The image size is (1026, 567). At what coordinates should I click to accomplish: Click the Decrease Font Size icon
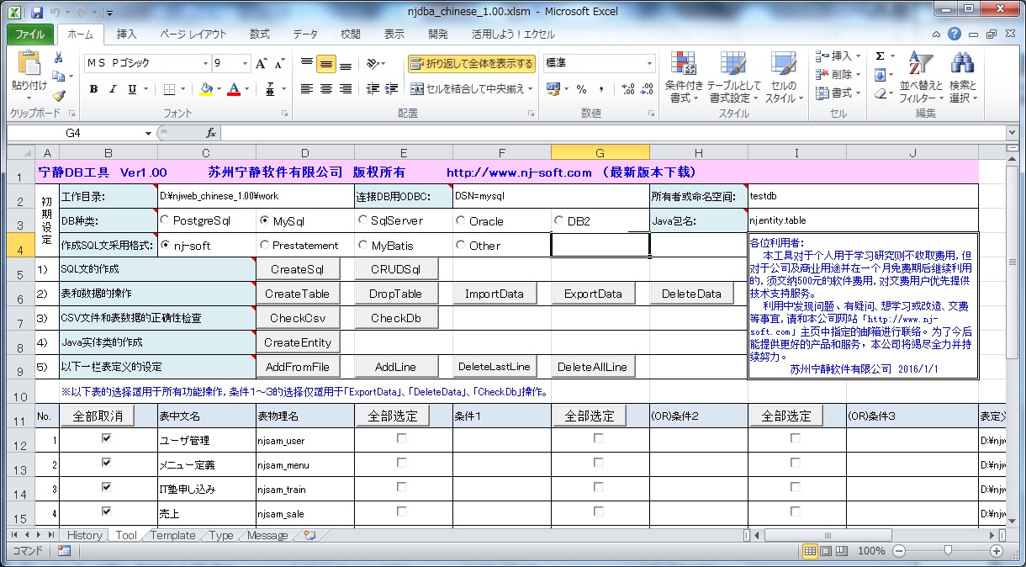[278, 64]
